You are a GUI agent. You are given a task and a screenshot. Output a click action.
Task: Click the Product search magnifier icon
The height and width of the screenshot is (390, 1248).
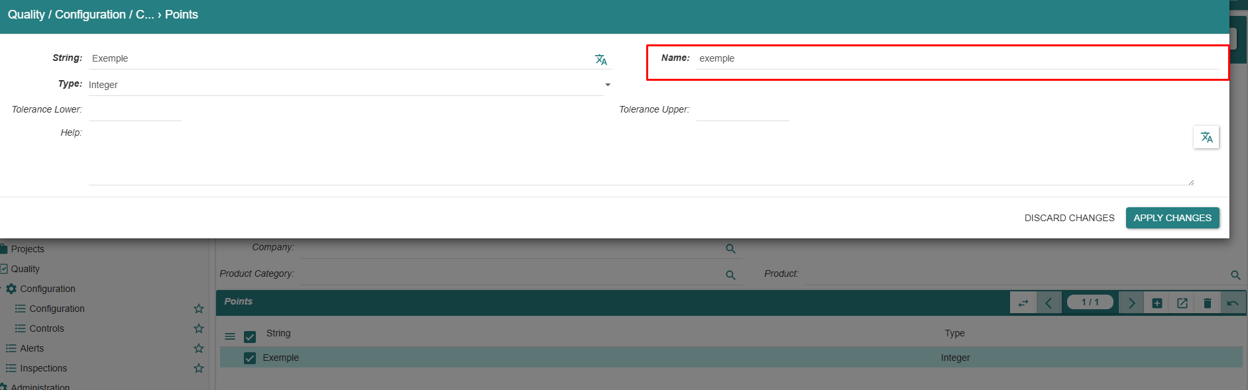(x=1235, y=275)
